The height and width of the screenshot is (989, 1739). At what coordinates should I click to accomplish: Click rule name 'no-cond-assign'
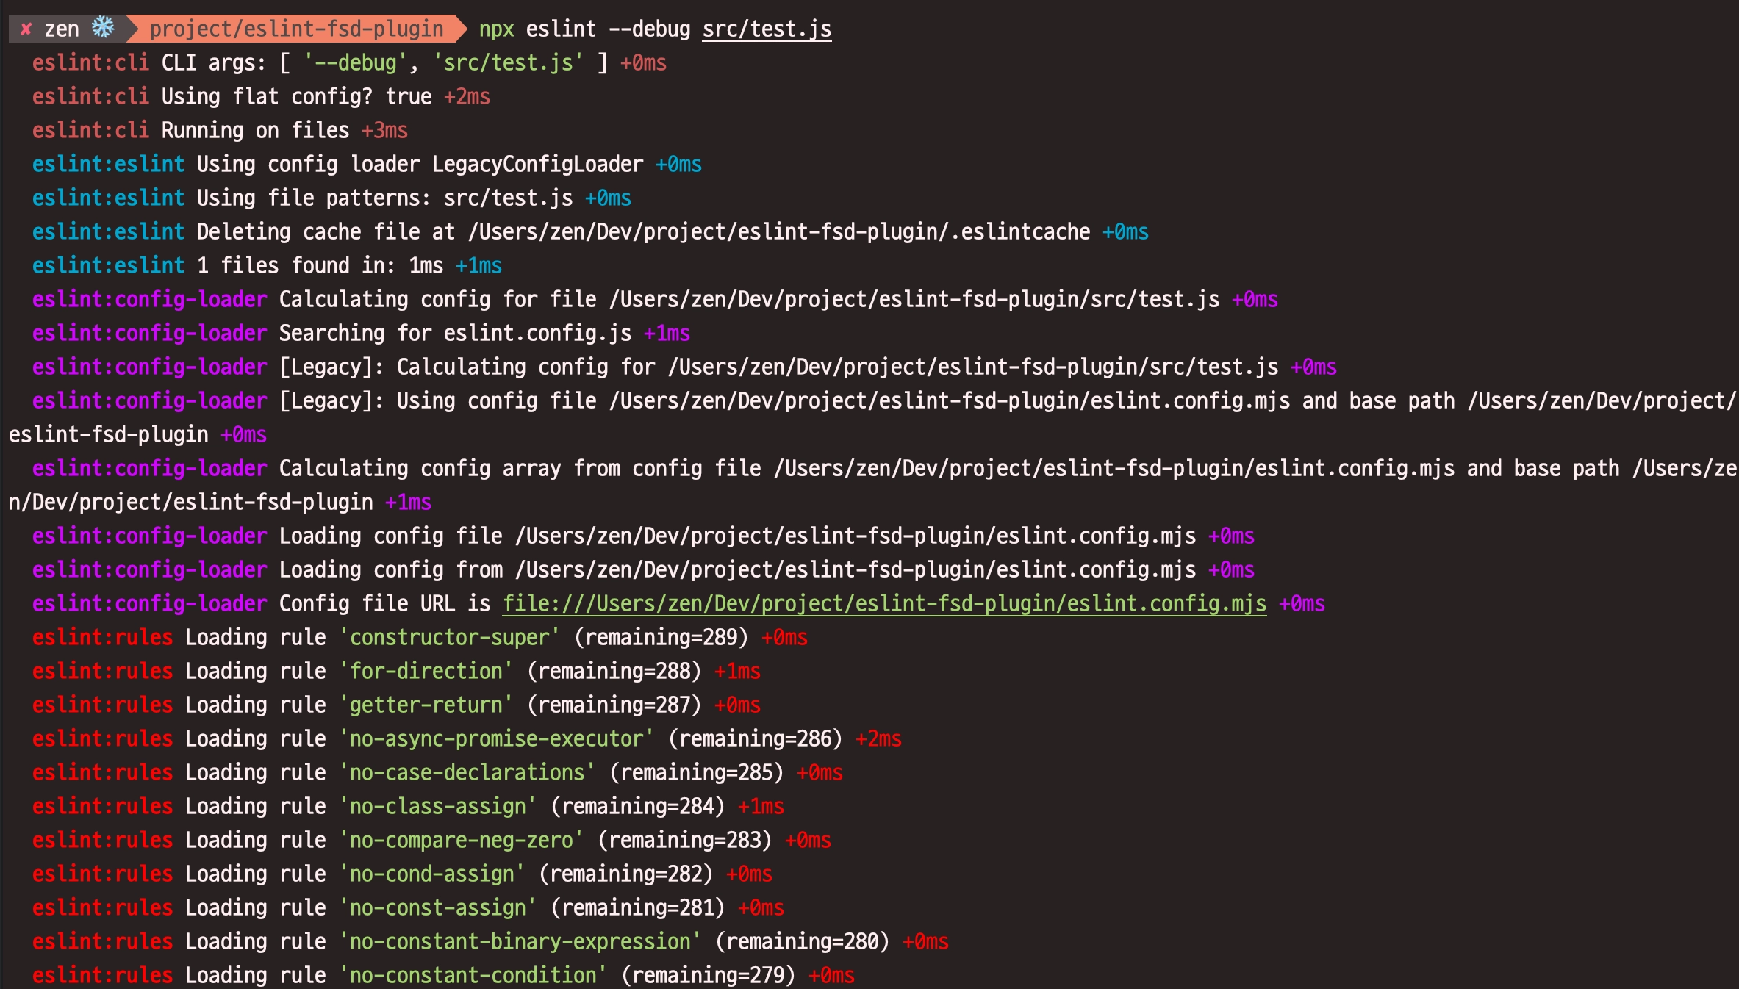pyautogui.click(x=431, y=874)
